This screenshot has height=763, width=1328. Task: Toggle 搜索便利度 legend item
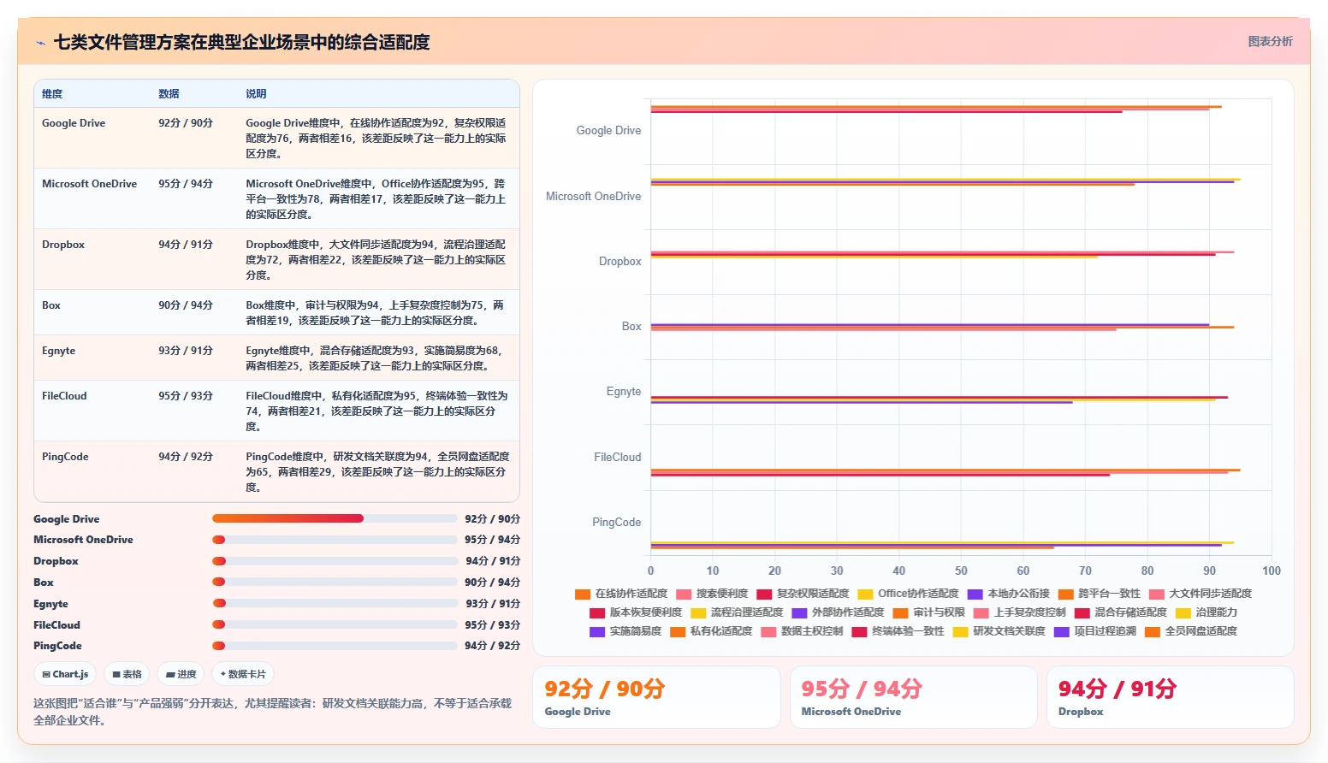tap(712, 594)
